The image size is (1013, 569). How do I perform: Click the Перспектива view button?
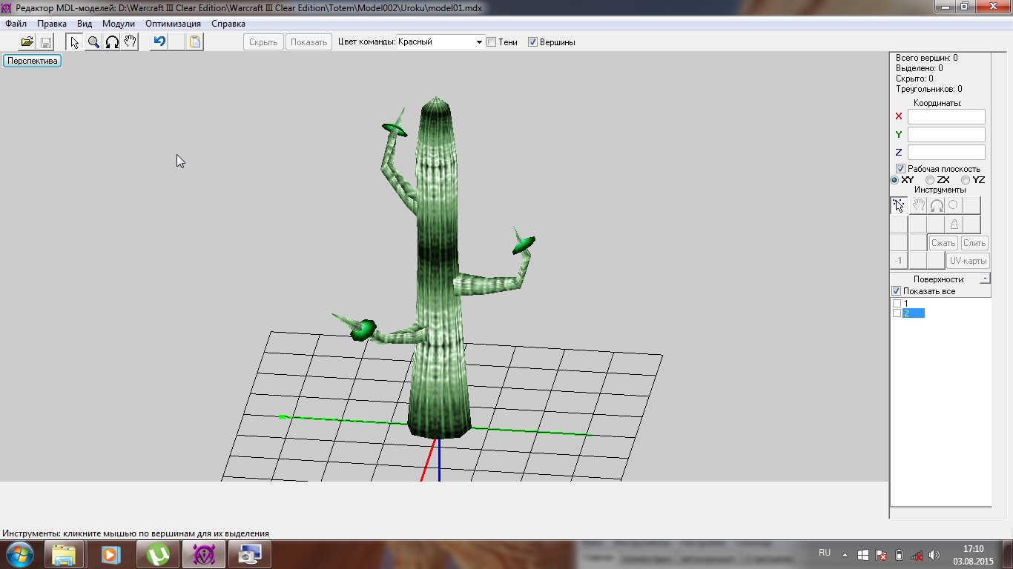coord(33,61)
